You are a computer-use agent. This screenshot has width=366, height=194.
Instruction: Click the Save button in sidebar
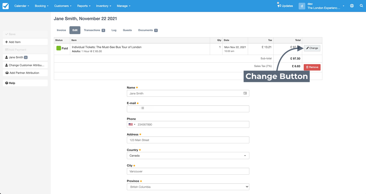point(25,34)
